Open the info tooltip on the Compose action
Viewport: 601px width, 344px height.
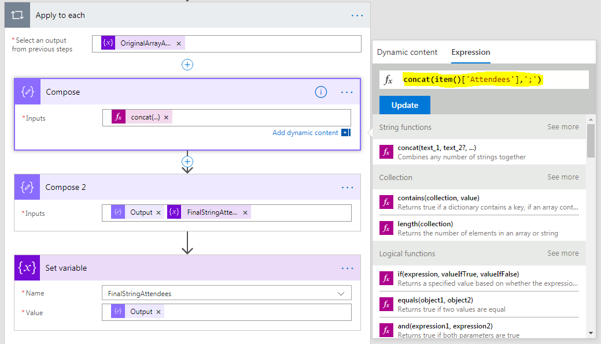320,92
